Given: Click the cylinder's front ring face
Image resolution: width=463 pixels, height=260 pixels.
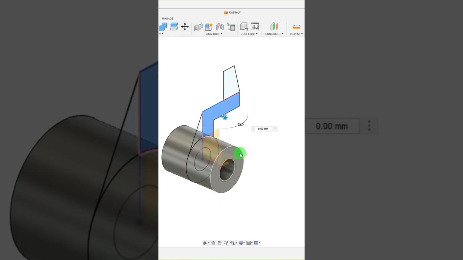Looking at the screenshot, I should tap(226, 170).
